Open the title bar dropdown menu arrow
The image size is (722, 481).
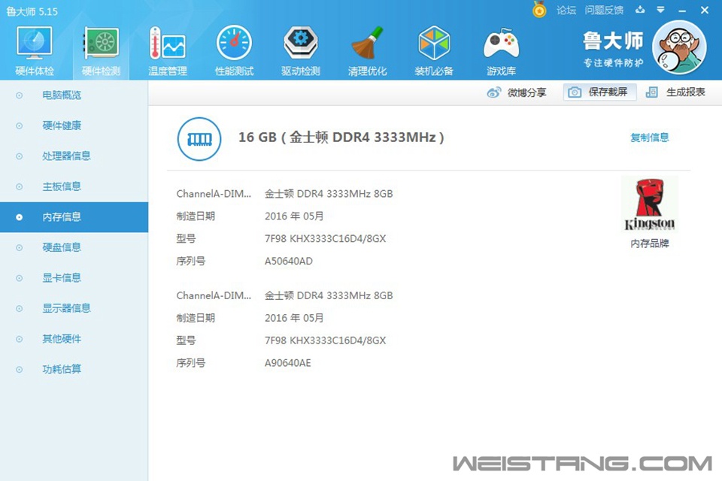[660, 10]
